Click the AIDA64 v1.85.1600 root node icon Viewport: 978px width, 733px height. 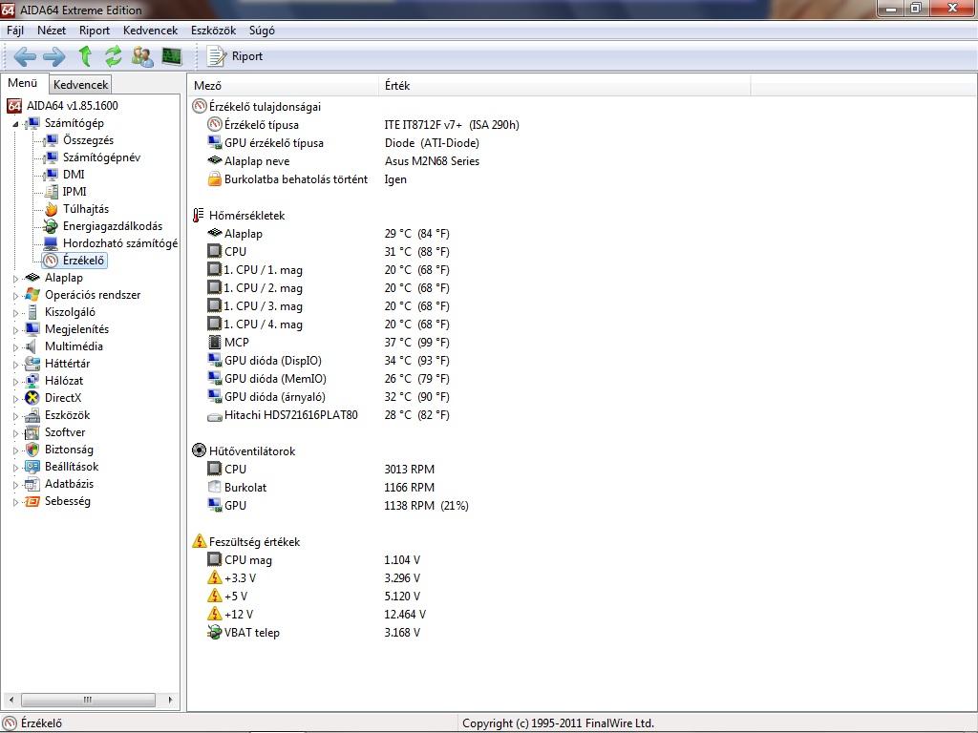coord(14,106)
